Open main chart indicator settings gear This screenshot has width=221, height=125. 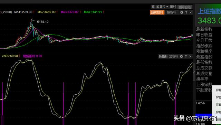point(182,12)
